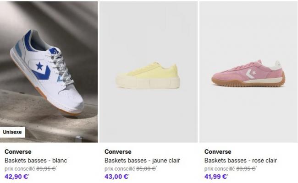Click the blue star logo on white sneaker
Screen dimensions: 298x183
coord(39,66)
